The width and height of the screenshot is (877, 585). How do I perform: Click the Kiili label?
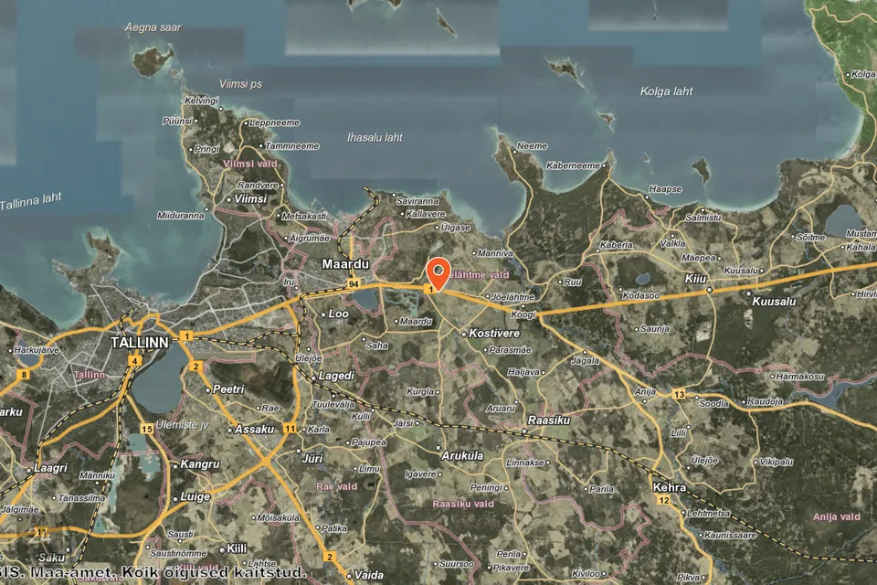tap(237, 548)
